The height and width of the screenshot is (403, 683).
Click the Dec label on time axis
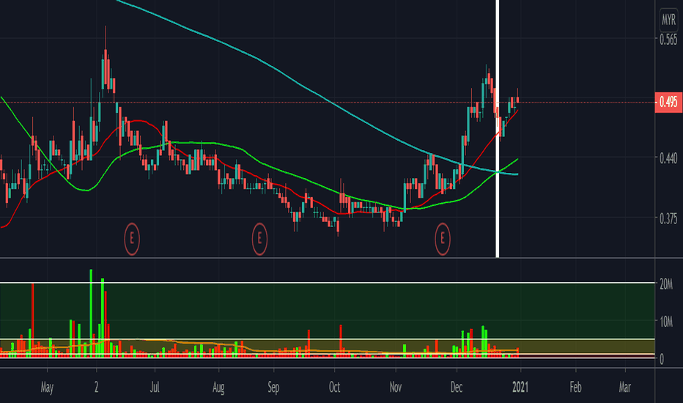(457, 387)
